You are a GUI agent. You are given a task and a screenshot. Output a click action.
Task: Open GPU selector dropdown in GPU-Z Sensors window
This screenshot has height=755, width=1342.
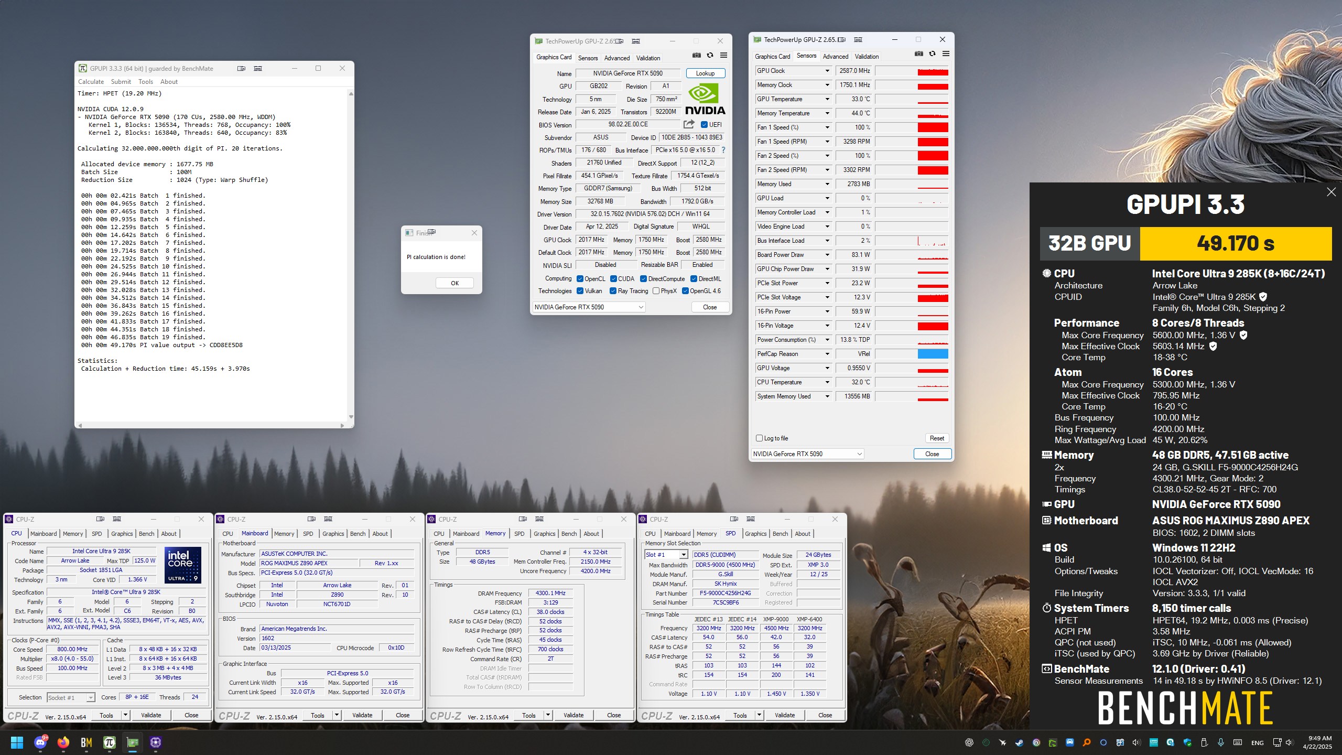[807, 454]
